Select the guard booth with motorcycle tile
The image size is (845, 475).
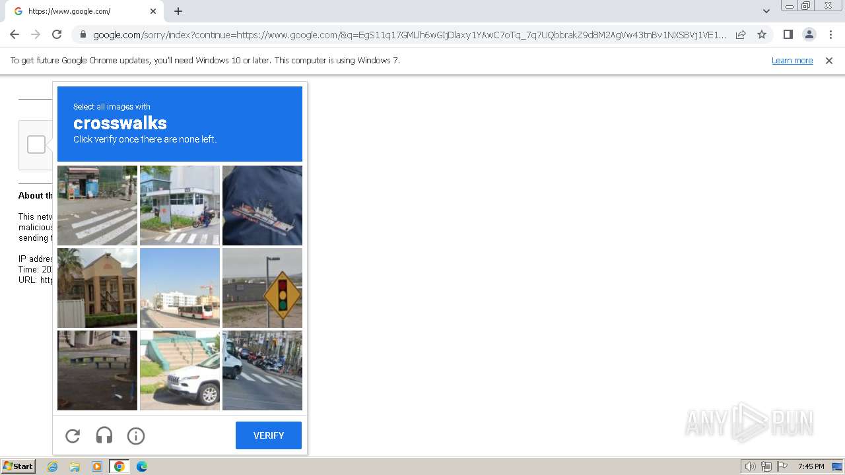(180, 205)
